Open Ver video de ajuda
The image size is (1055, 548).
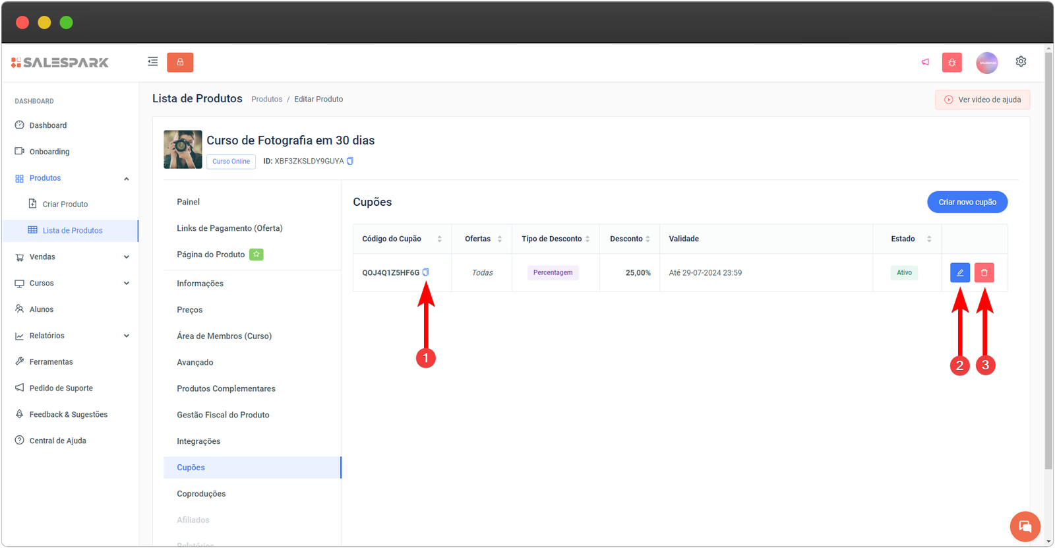(x=982, y=100)
